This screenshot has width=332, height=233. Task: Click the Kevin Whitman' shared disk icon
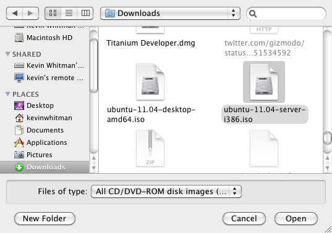pos(19,65)
